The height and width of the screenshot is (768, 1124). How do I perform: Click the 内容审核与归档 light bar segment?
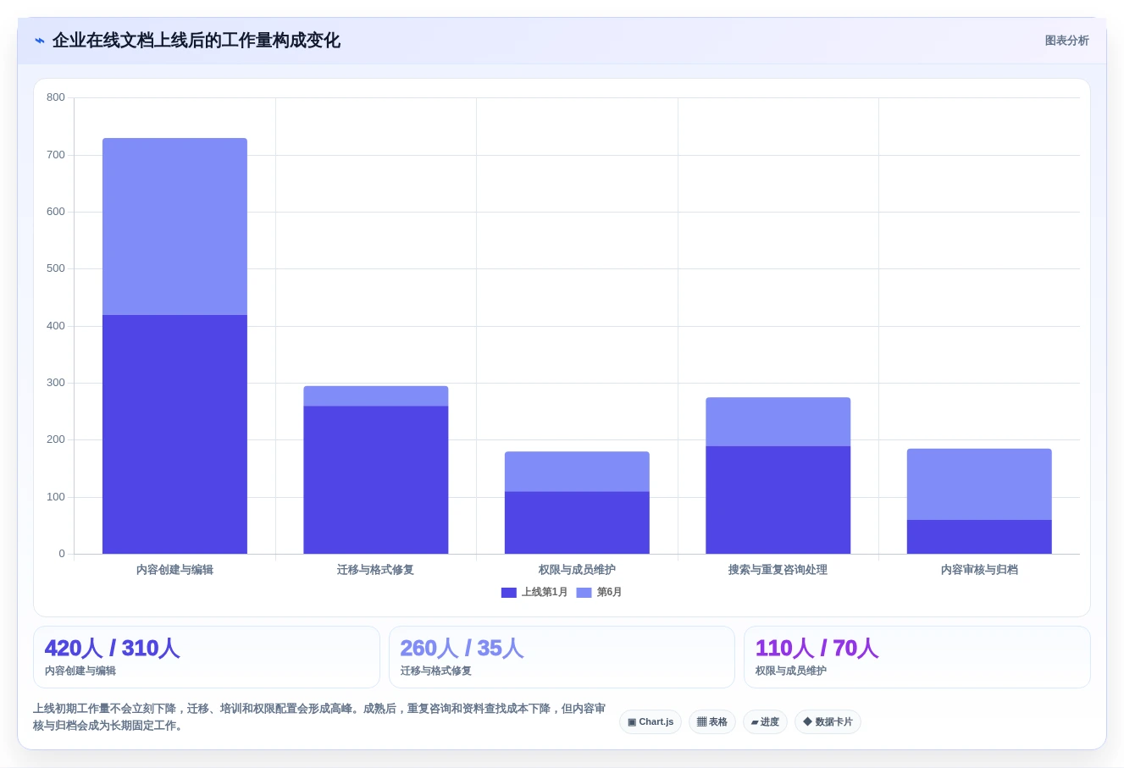pyautogui.click(x=980, y=484)
